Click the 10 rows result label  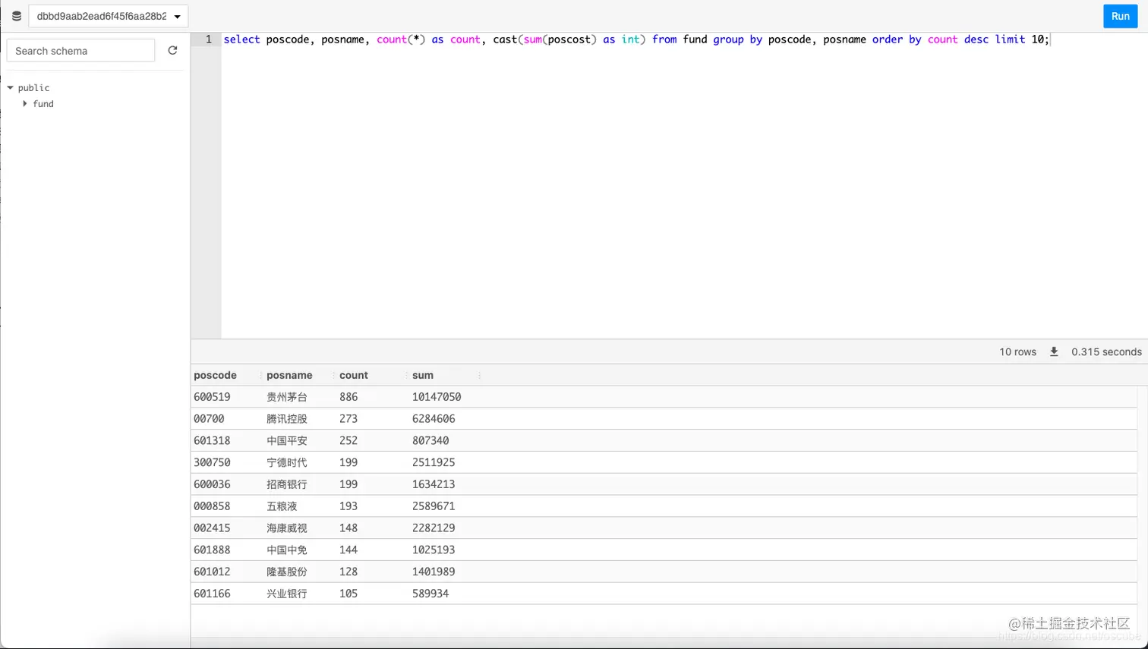click(1017, 352)
